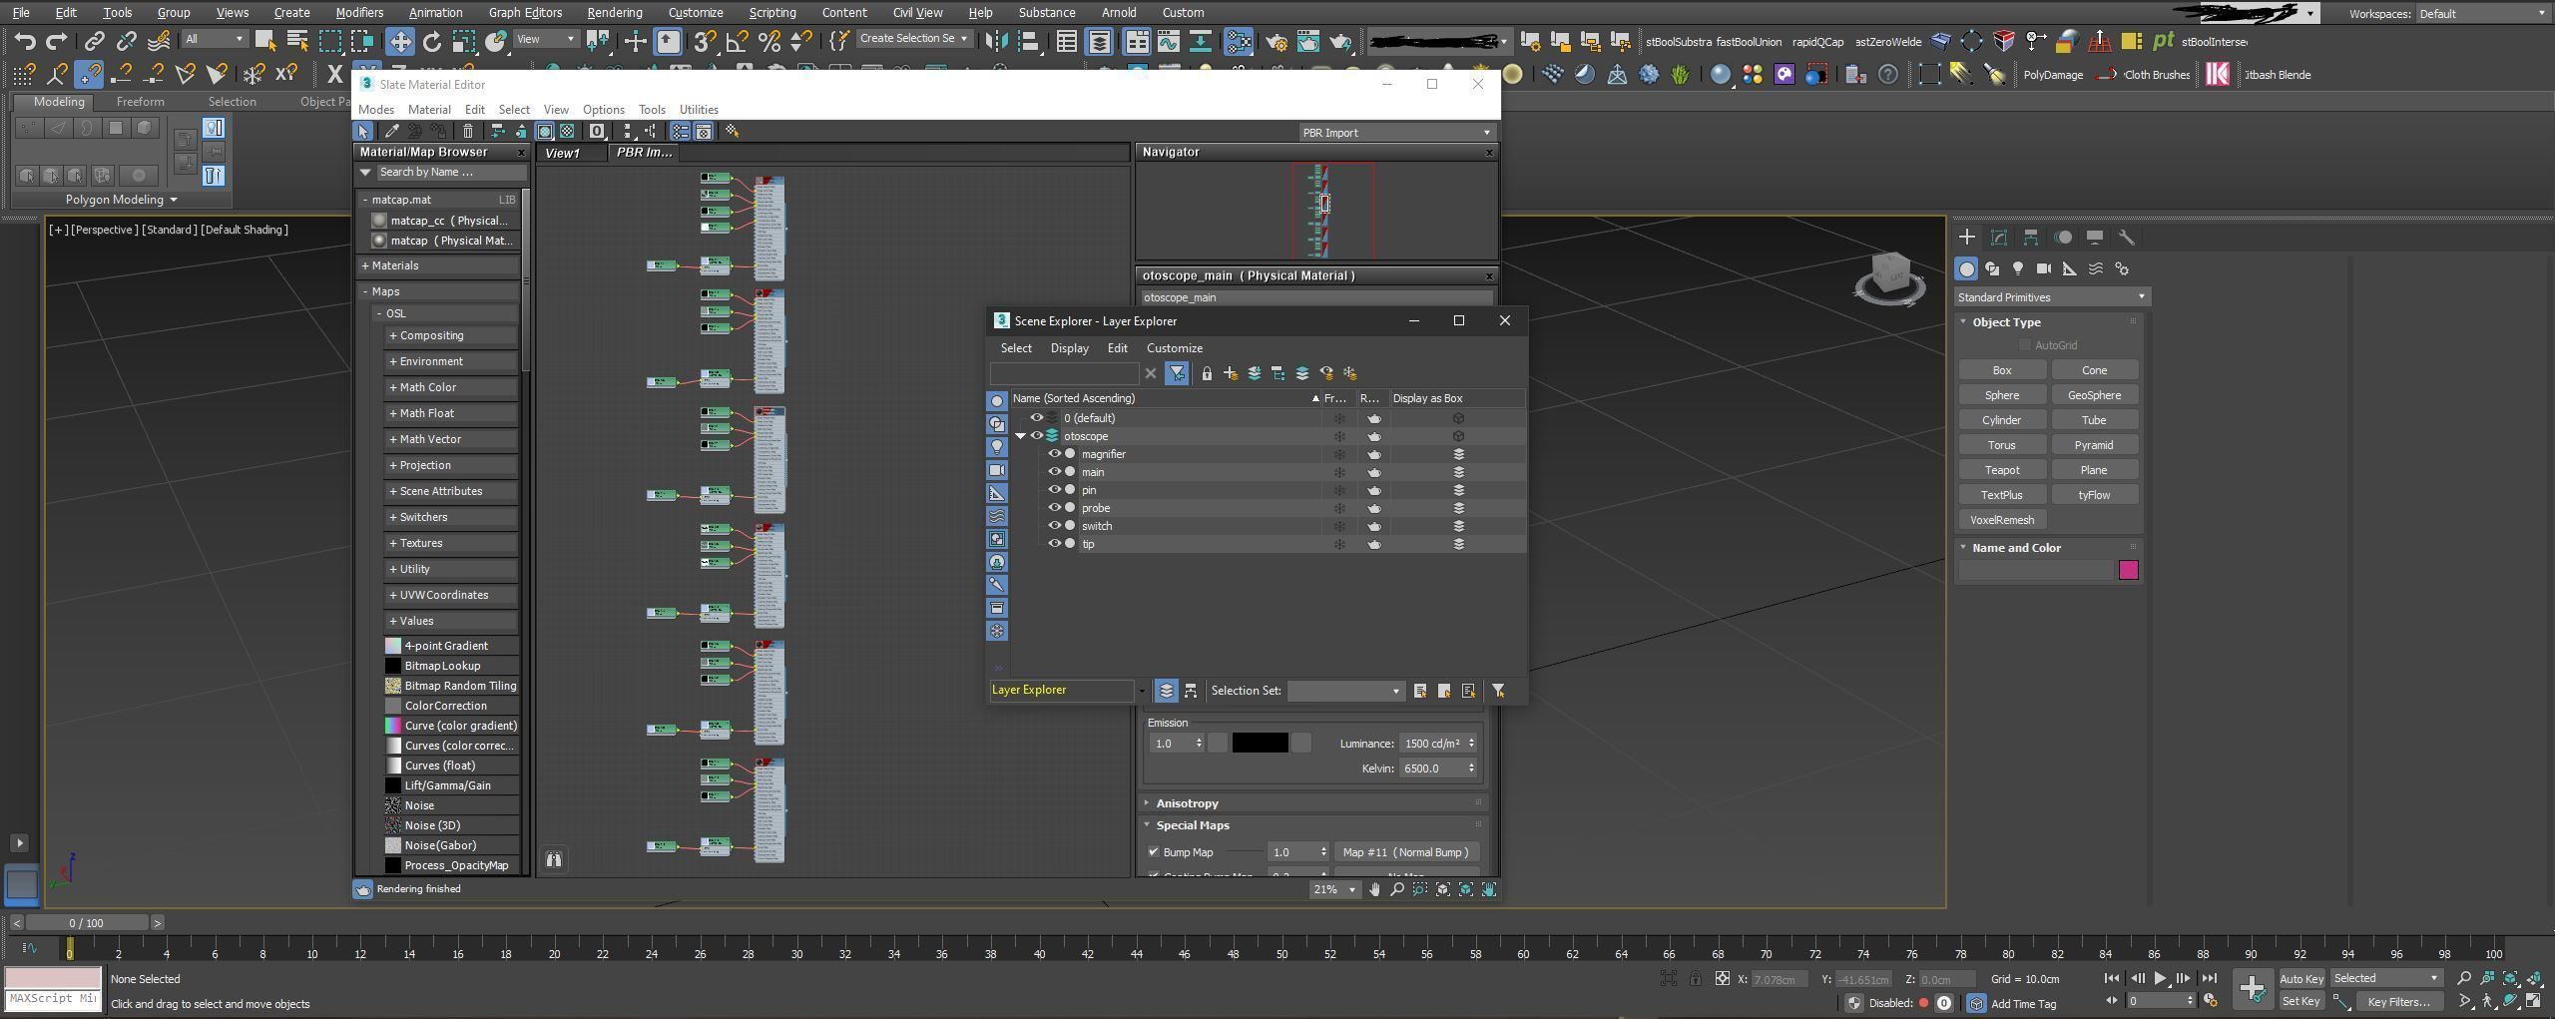This screenshot has height=1019, width=2555.
Task: Hide the main object with its eye icon
Action: coord(1054,472)
